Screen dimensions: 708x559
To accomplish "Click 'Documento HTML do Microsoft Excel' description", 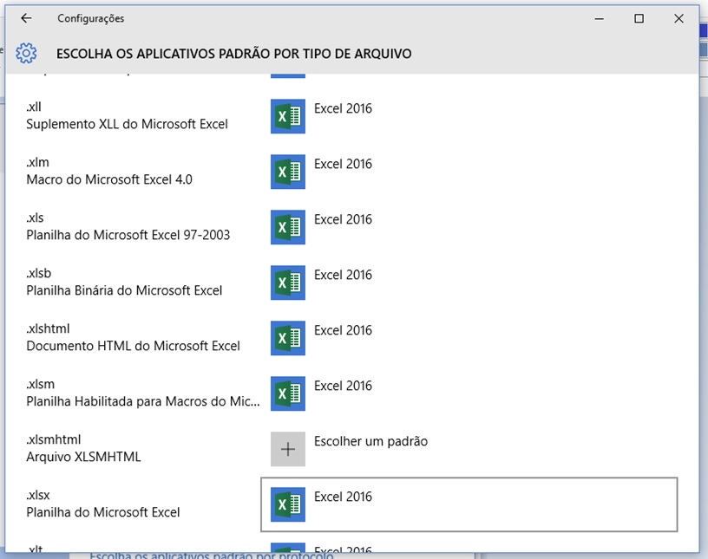I will 134,346.
